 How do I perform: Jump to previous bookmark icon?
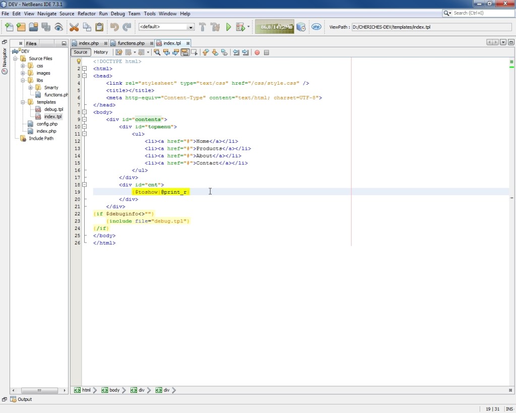206,52
